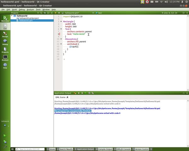Select the QML Scene output tab
This screenshot has height=151, width=189.
(60, 97)
